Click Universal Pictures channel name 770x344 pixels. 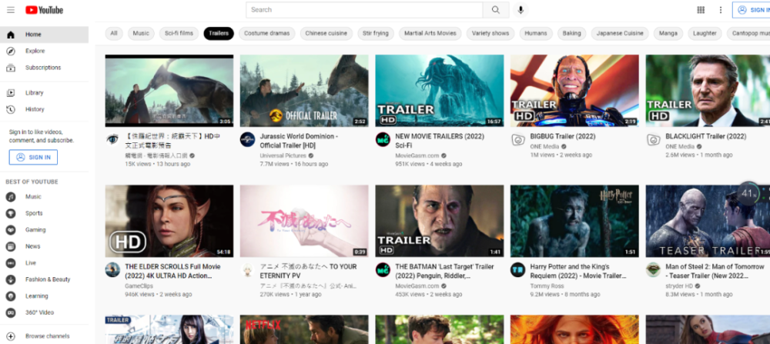point(283,155)
